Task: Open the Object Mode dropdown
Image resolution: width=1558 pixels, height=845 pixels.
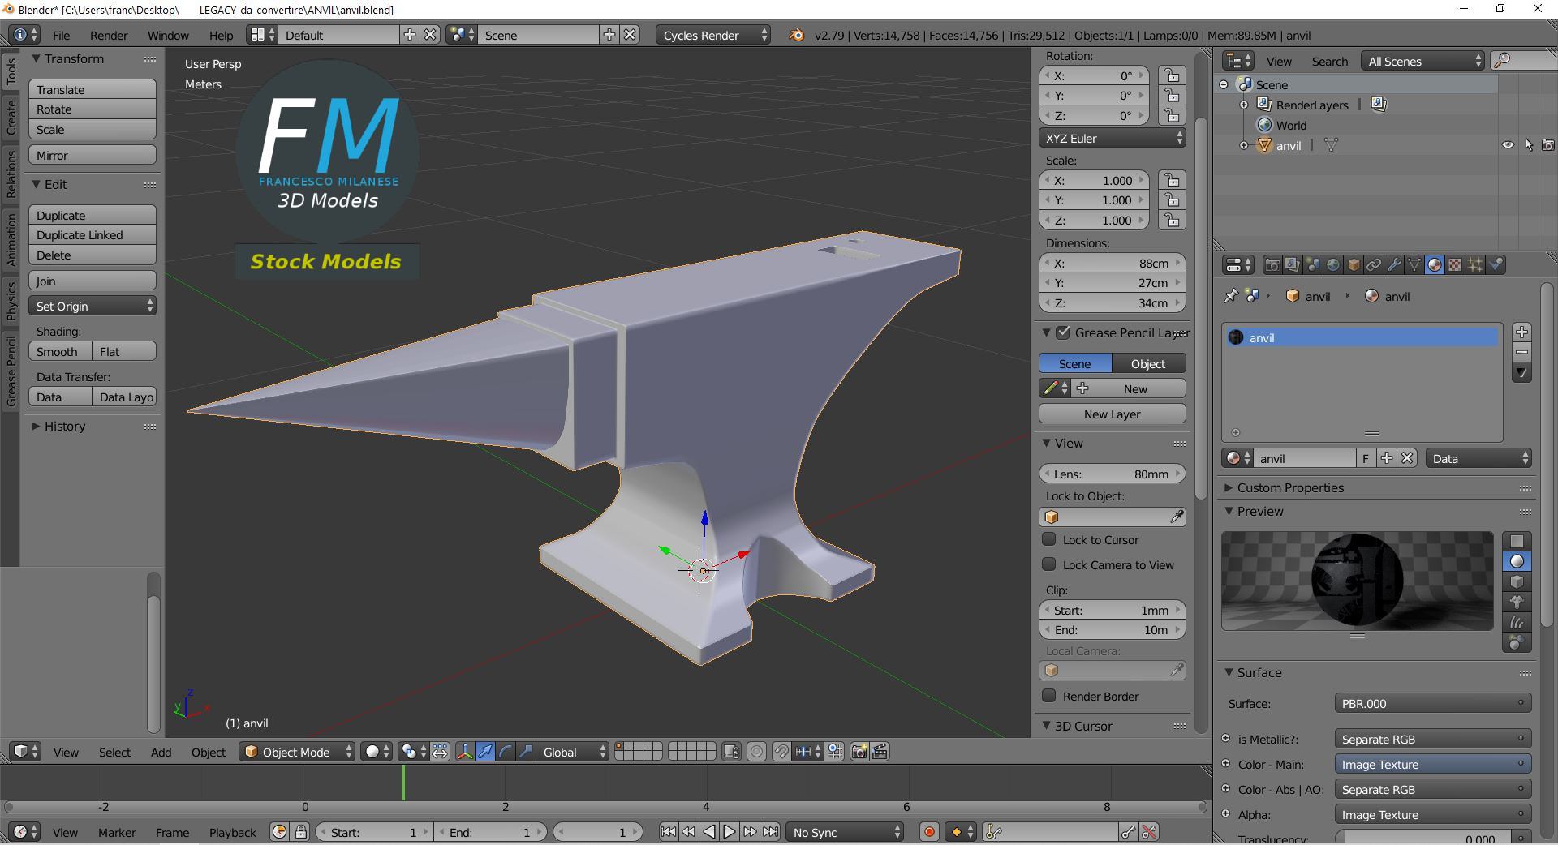Action: pos(298,752)
